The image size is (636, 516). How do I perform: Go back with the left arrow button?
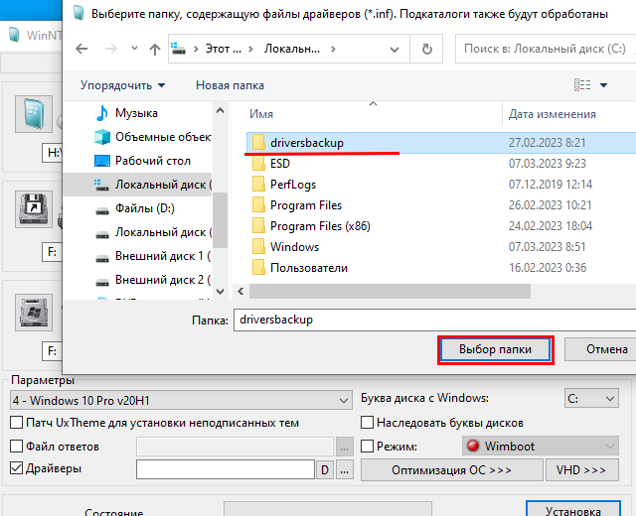click(x=81, y=49)
